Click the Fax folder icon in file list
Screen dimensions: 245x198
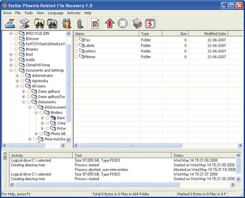click(81, 40)
